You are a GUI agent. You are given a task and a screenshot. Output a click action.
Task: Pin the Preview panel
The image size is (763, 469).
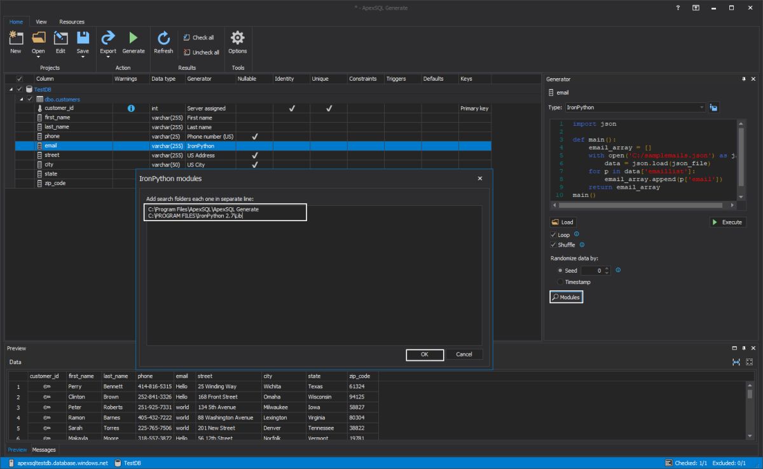(744, 348)
